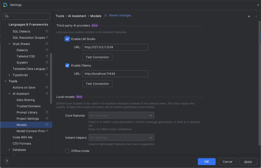Open the help question mark icon
The height and width of the screenshot is (168, 261).
tap(7, 161)
